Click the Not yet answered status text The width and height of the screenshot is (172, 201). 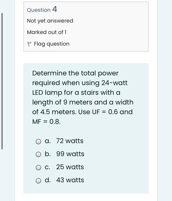click(x=50, y=21)
